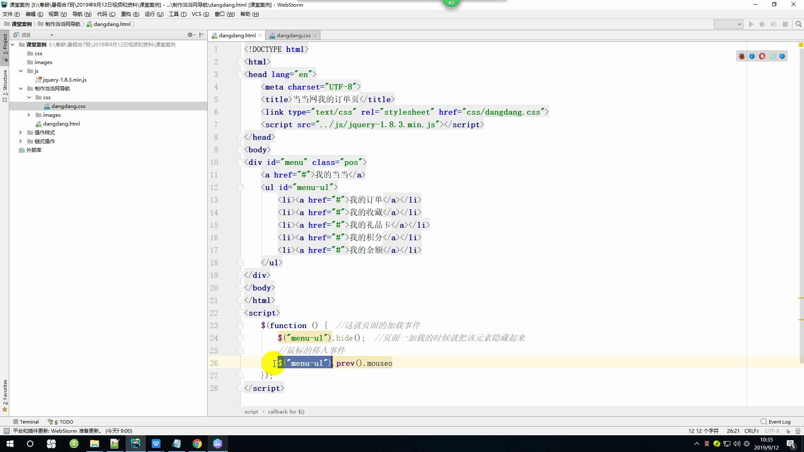
Task: Click the volume speaker tray icon
Action: point(737,444)
